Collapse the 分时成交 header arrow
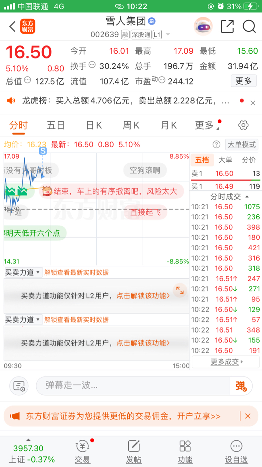262x467 pixels. 247,197
